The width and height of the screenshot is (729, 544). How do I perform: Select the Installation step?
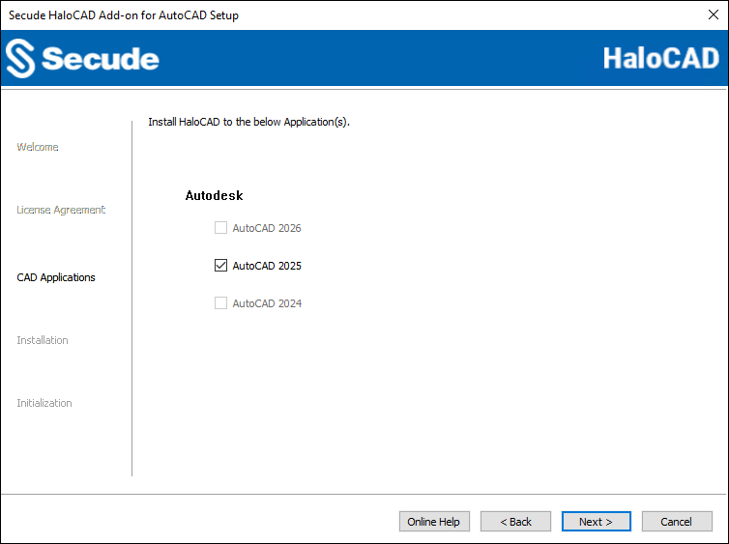(43, 340)
